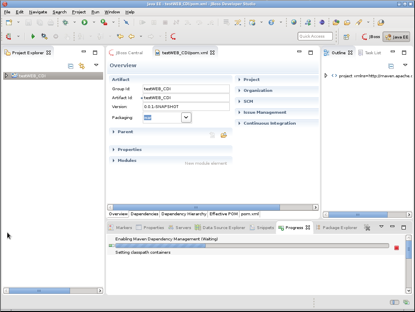Click the Remove All Finished Operations icon
Screen dimensions: 415x312
(x=367, y=228)
